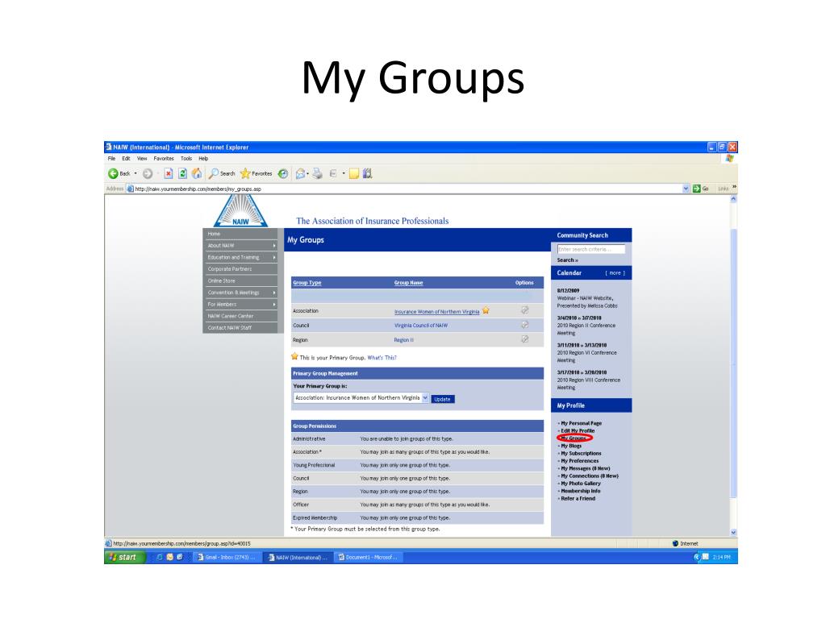Click the What's This? link
The height and width of the screenshot is (619, 826).
[382, 358]
